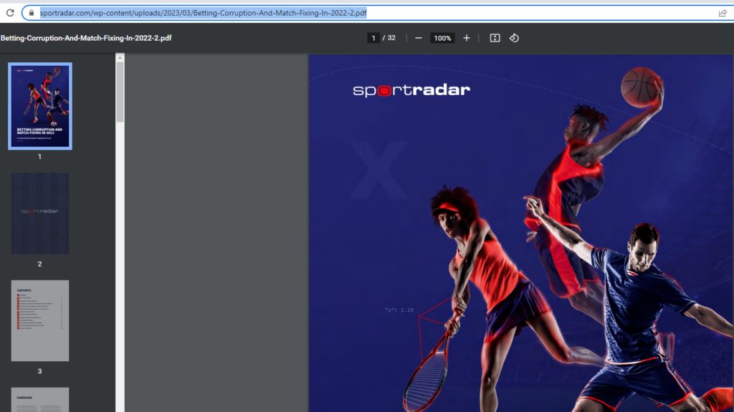Viewport: 734px width, 412px height.
Task: Click the padlock site info icon
Action: (32, 13)
